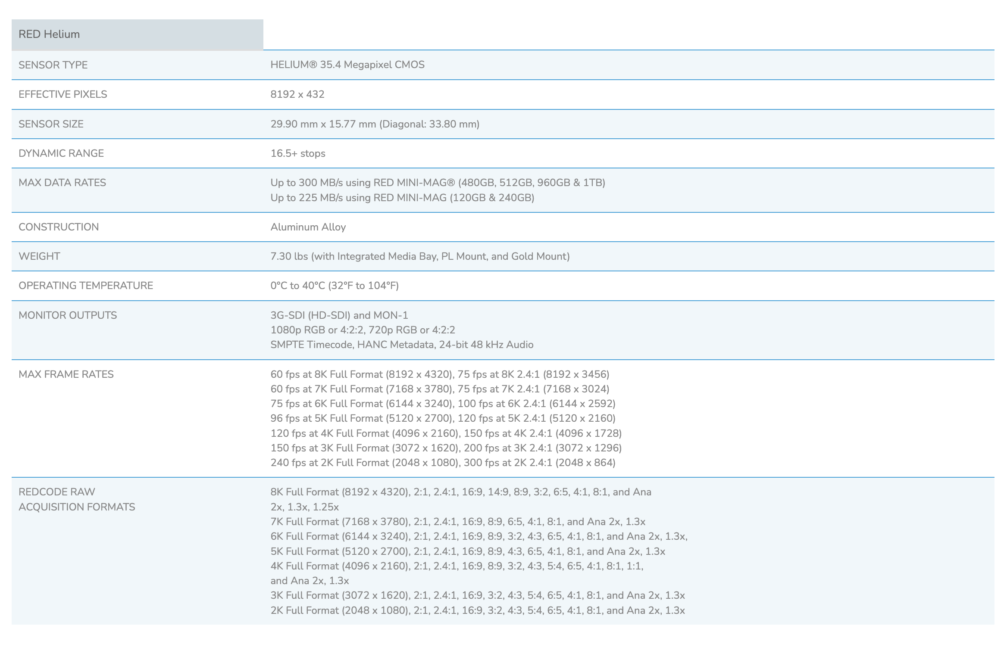Click '240 fps at 2K Full Format' line
1007x672 pixels.
click(443, 463)
